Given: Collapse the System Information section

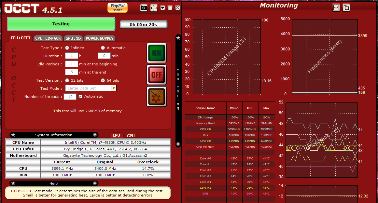Looking at the screenshot, I should [95, 135].
